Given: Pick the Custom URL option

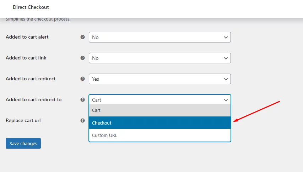Looking at the screenshot, I should coord(159,135).
